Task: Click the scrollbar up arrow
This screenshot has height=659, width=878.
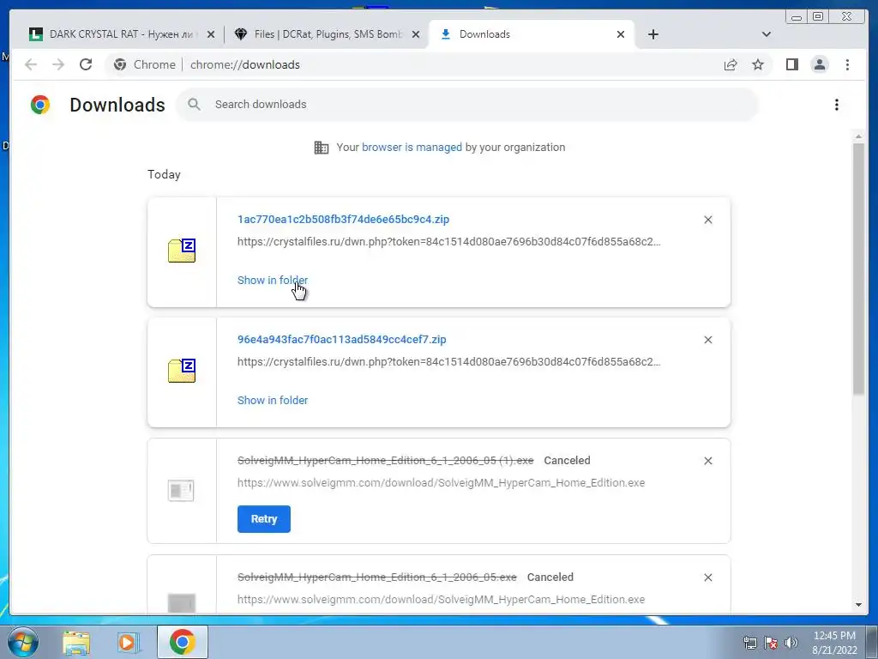Action: [858, 136]
